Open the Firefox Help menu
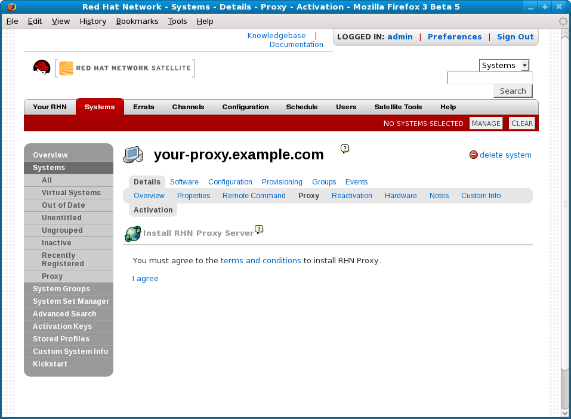This screenshot has width=571, height=419. [205, 21]
